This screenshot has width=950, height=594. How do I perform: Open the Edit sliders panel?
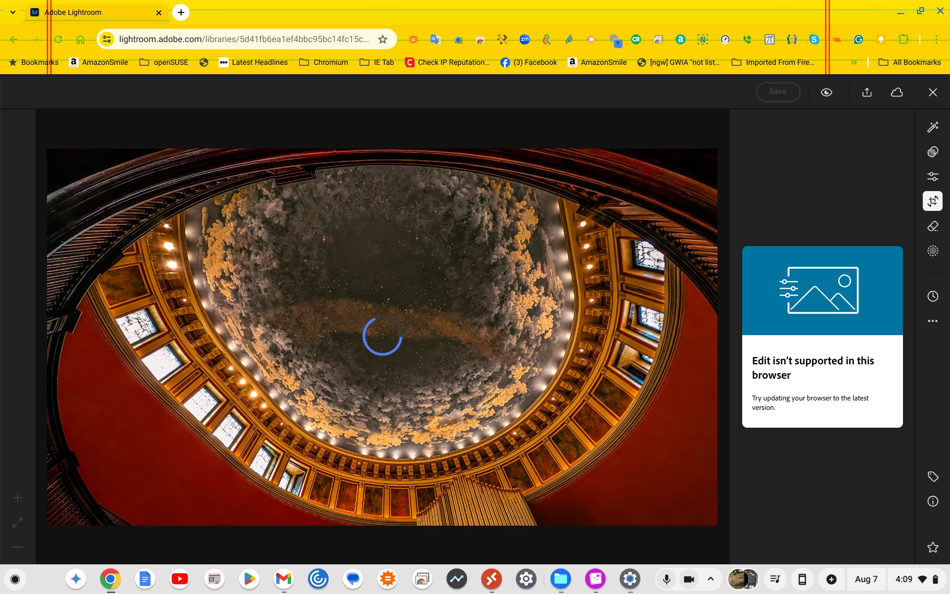coord(933,176)
